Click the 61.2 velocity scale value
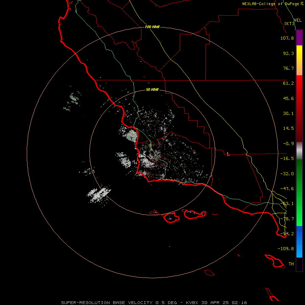 pos(288,83)
